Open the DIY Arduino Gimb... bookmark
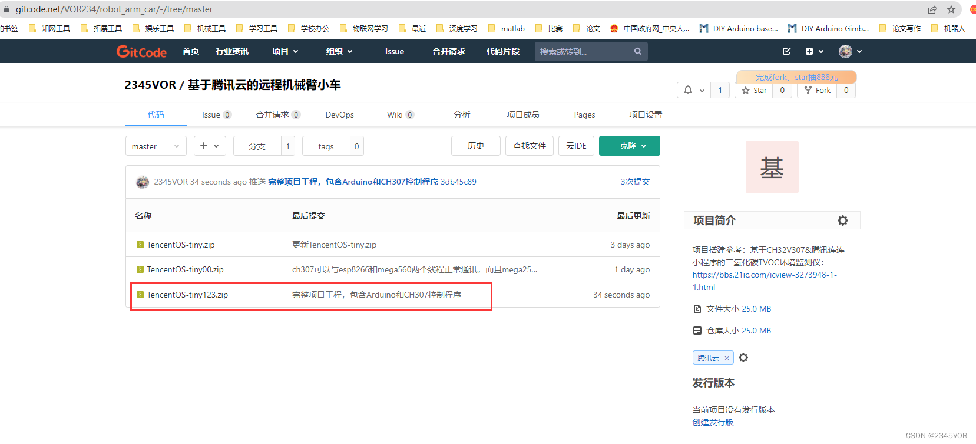976x444 pixels. 829,28
